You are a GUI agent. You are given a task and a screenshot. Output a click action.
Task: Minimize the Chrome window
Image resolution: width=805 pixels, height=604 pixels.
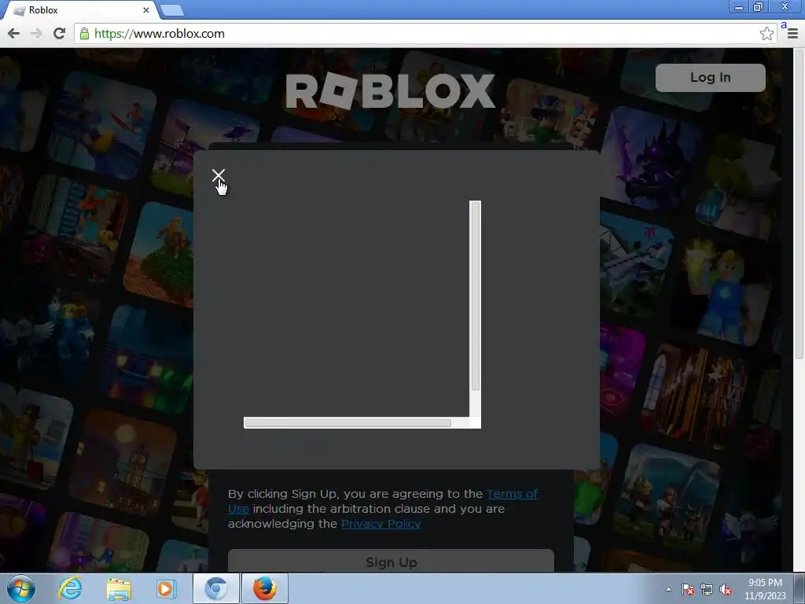pyautogui.click(x=739, y=6)
